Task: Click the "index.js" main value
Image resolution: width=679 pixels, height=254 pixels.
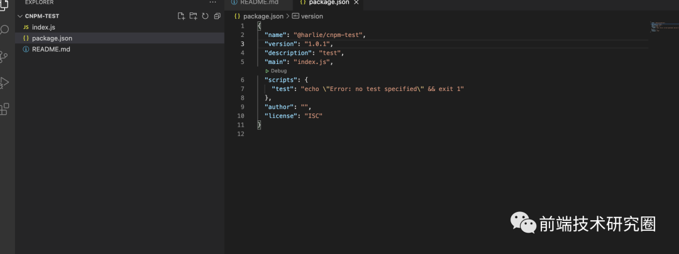Action: pyautogui.click(x=312, y=62)
